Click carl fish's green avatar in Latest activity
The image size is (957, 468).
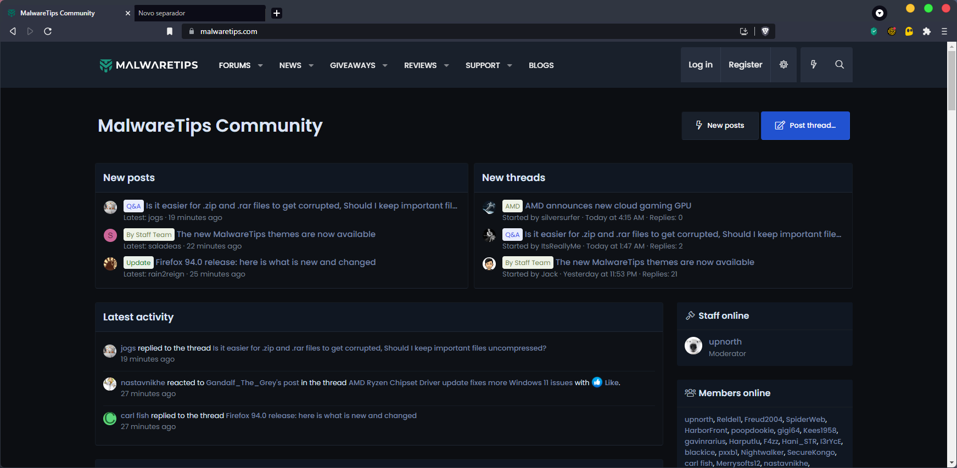coord(110,419)
